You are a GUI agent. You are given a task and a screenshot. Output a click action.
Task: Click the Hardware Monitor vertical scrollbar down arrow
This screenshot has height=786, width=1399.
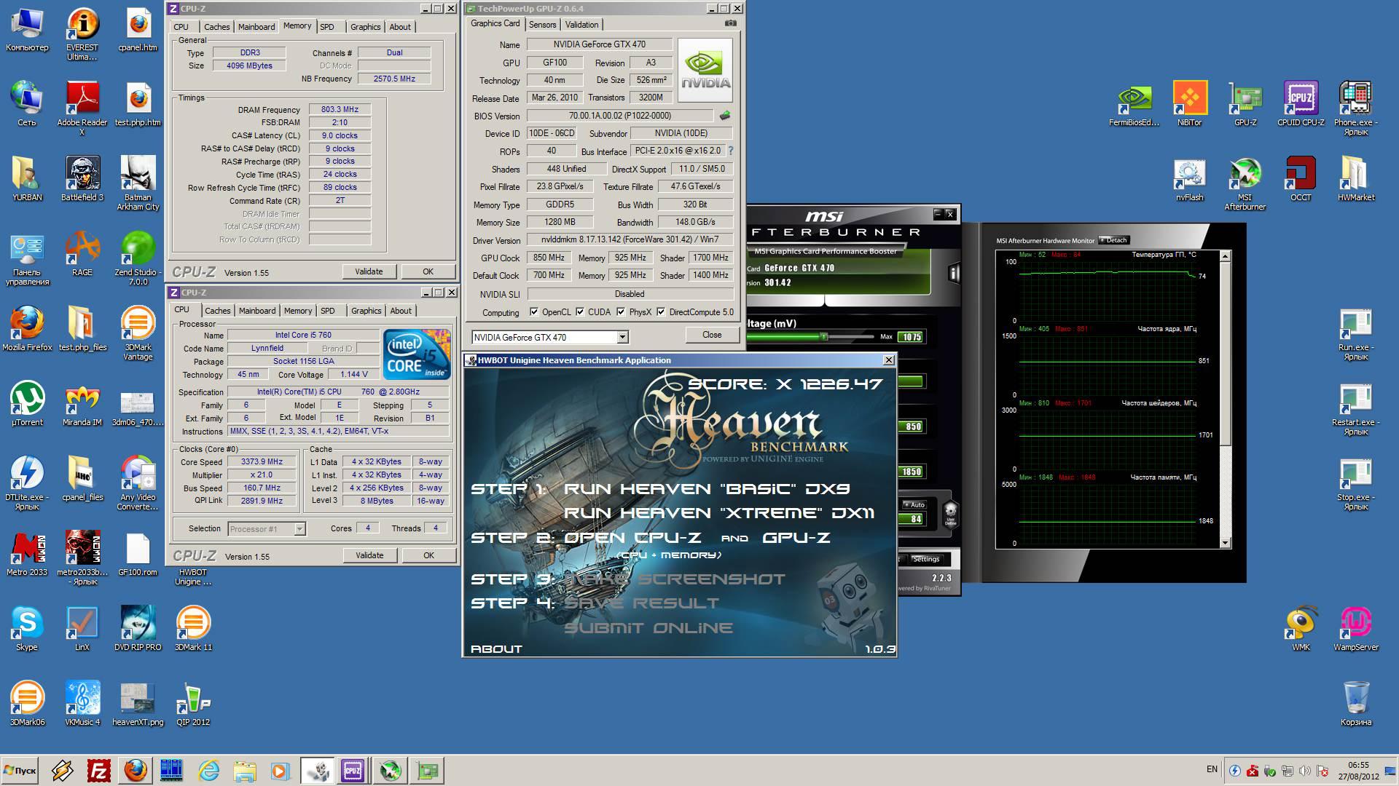tap(1225, 543)
